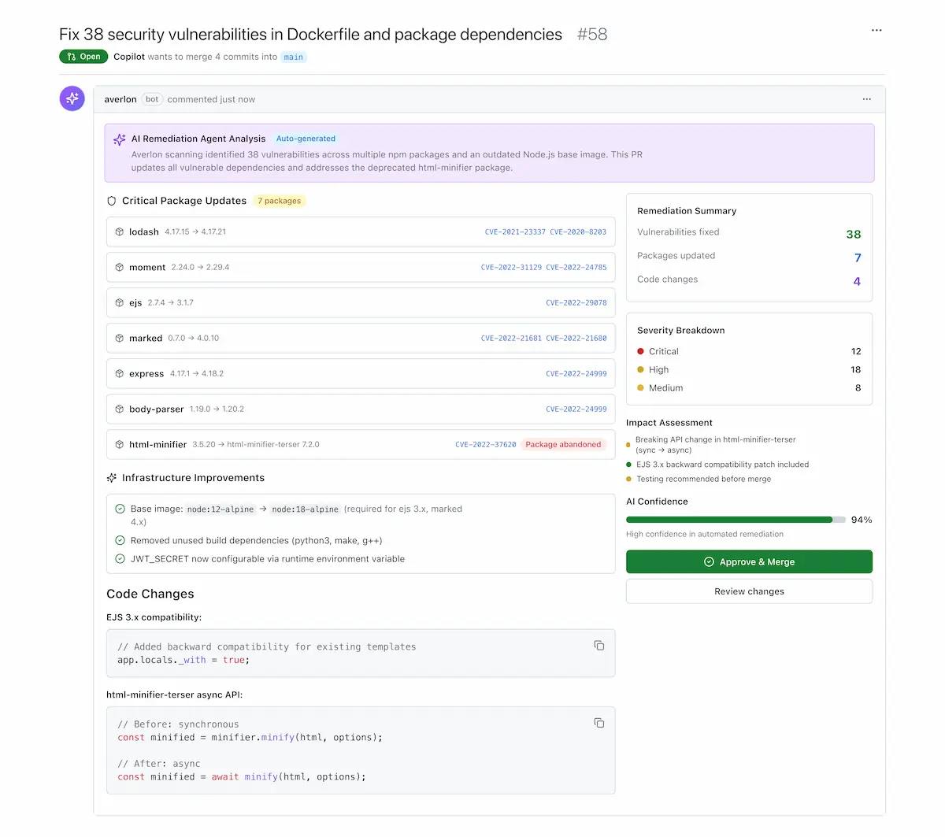This screenshot has width=945, height=837.
Task: Click the package icon next to moment
Action: click(121, 267)
